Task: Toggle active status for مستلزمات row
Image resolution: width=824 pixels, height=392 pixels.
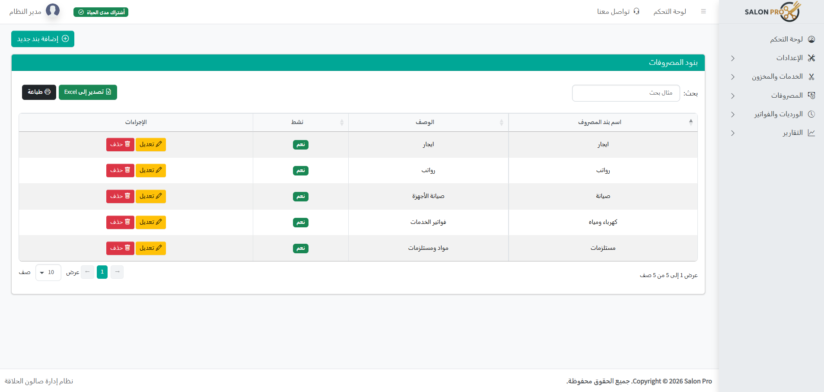Action: tap(300, 248)
